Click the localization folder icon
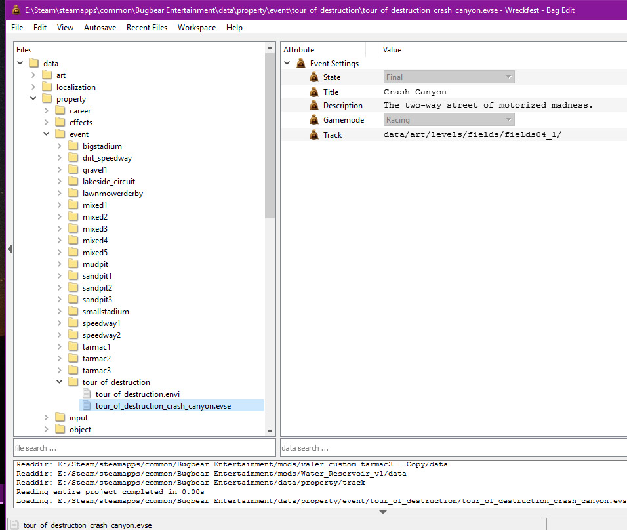Screen dimensions: 627x530 pyautogui.click(x=47, y=87)
